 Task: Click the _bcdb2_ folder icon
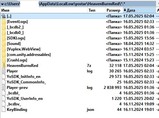click(4, 27)
